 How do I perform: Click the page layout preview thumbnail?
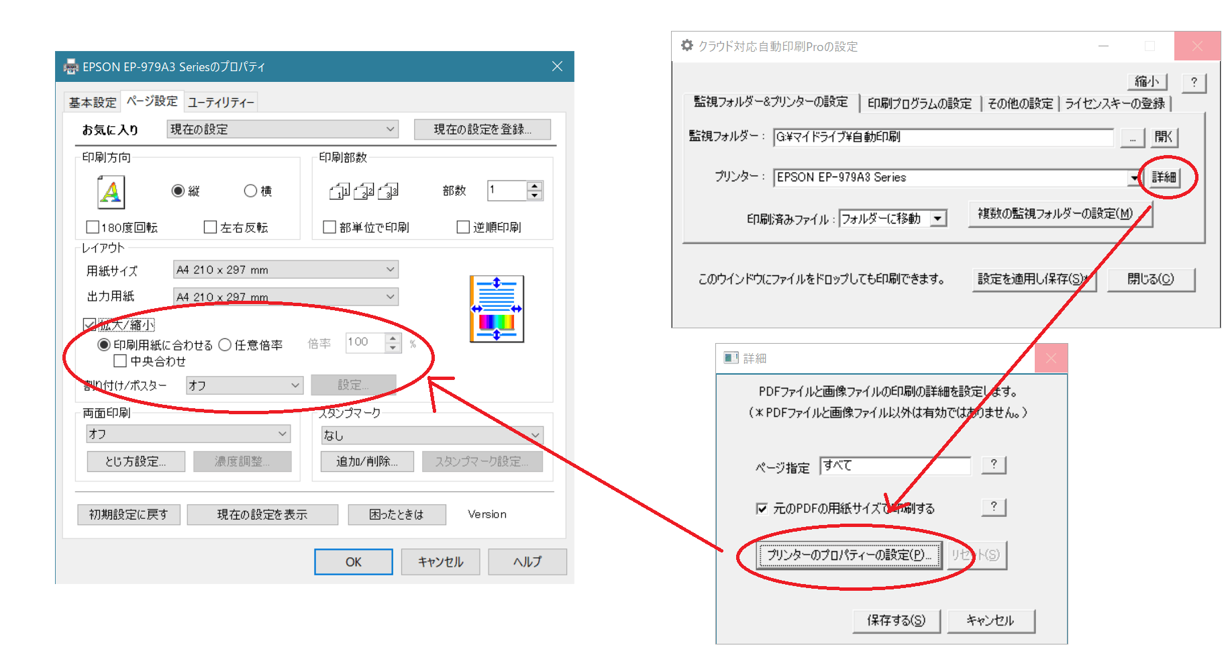pos(497,309)
